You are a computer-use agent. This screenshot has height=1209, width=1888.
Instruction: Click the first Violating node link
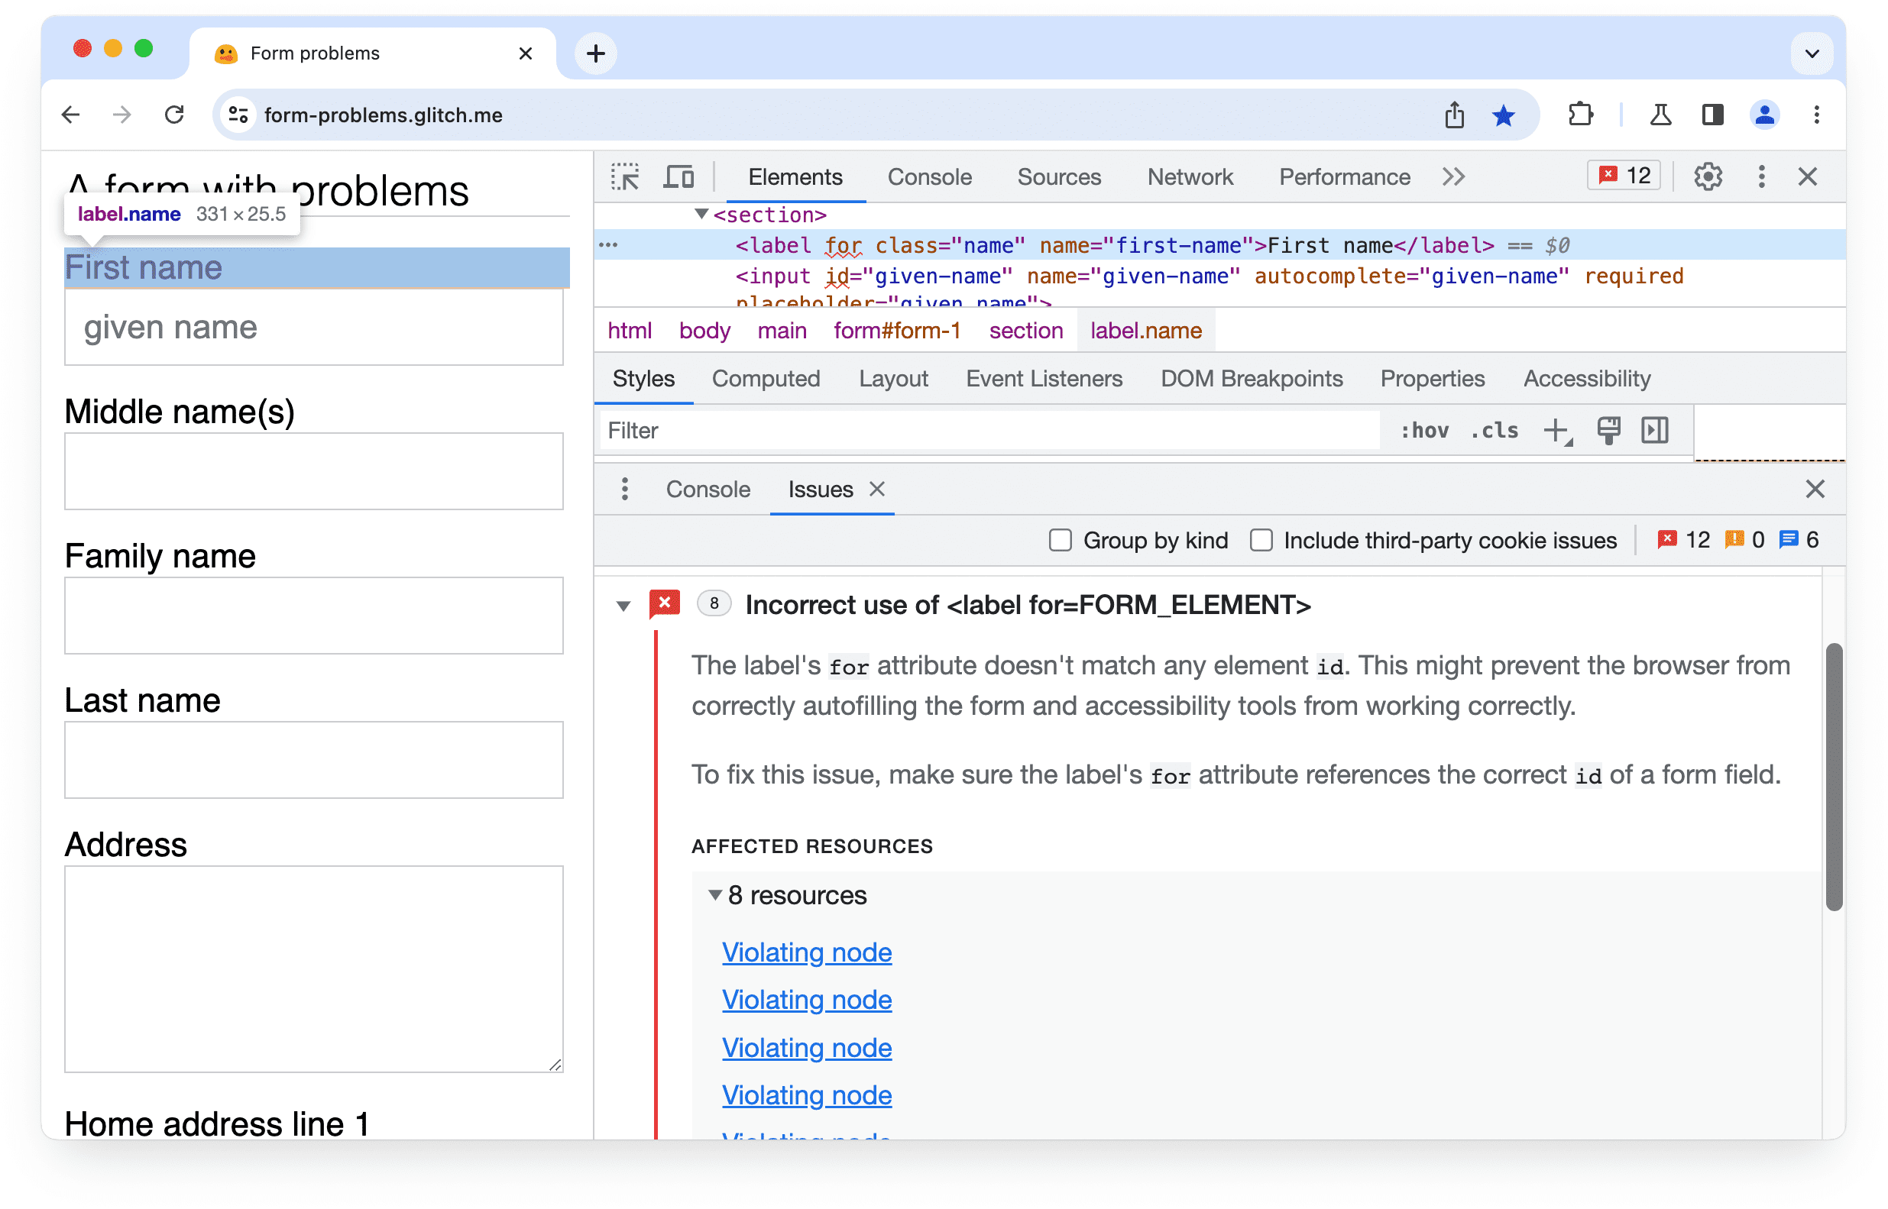pos(808,950)
